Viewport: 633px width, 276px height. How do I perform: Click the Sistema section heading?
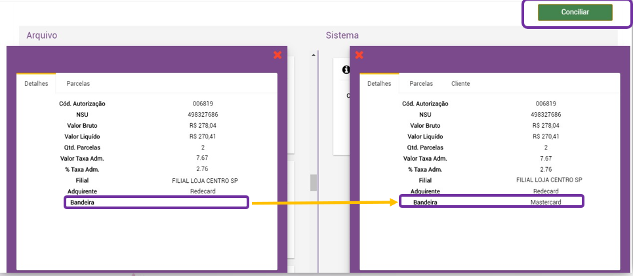tap(342, 35)
